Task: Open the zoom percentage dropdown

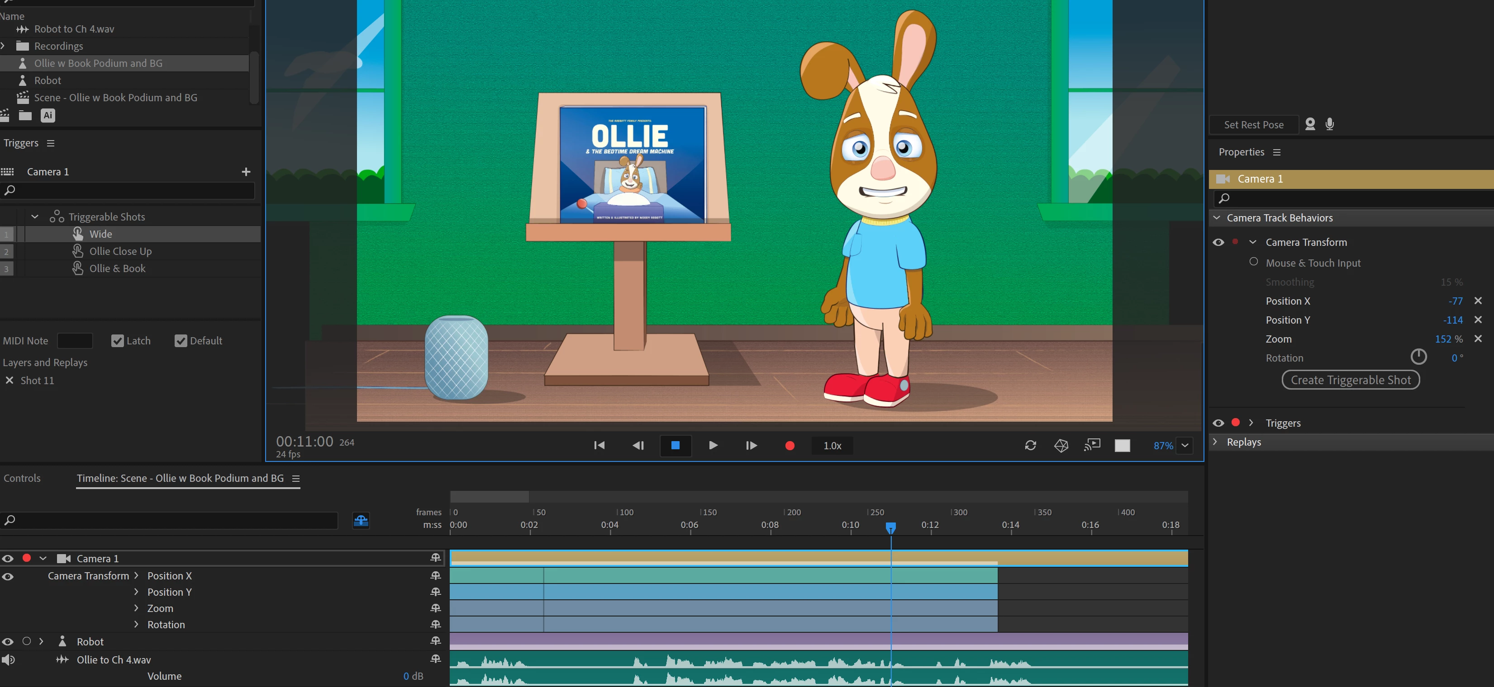Action: pos(1185,446)
